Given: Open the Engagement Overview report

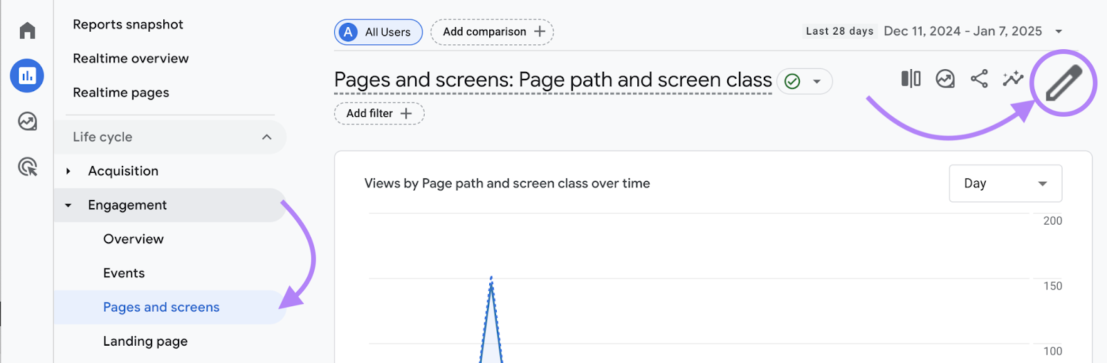Looking at the screenshot, I should [x=134, y=239].
